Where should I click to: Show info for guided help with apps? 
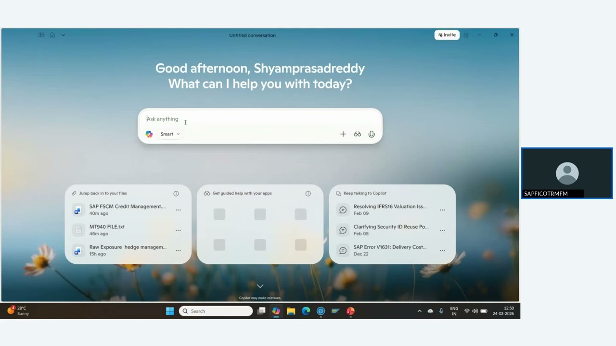[308, 194]
